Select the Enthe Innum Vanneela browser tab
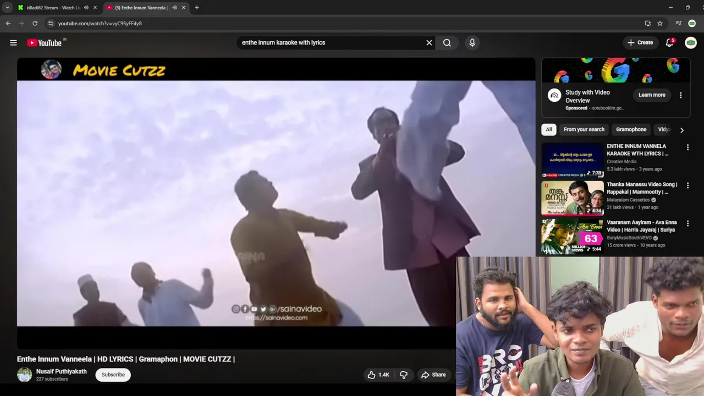 coord(140,8)
